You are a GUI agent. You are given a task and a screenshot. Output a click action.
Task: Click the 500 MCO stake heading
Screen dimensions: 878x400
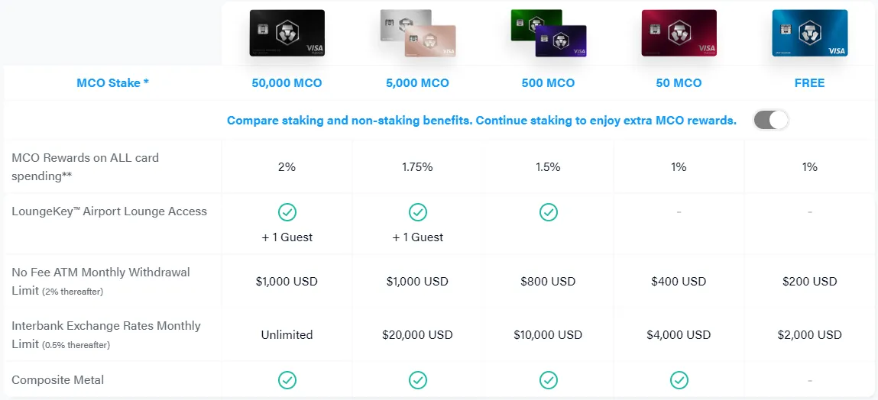548,82
